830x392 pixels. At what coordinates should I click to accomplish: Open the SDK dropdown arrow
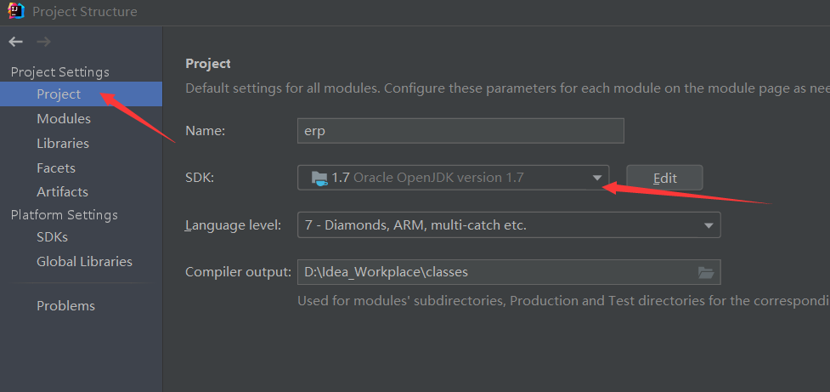coord(596,178)
